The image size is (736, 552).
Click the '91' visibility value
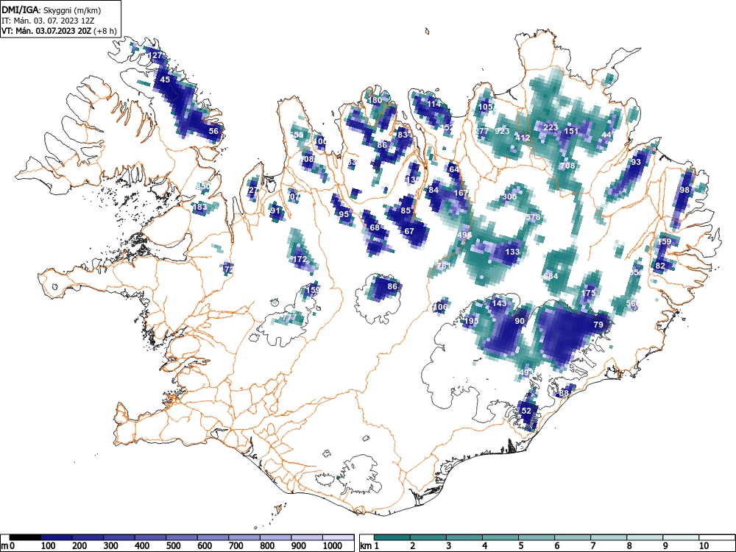pyautogui.click(x=275, y=210)
